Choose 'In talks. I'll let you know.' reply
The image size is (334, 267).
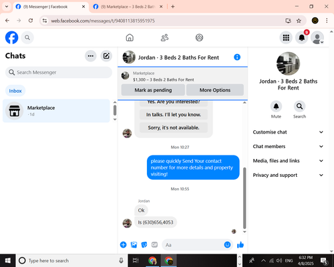(x=174, y=114)
